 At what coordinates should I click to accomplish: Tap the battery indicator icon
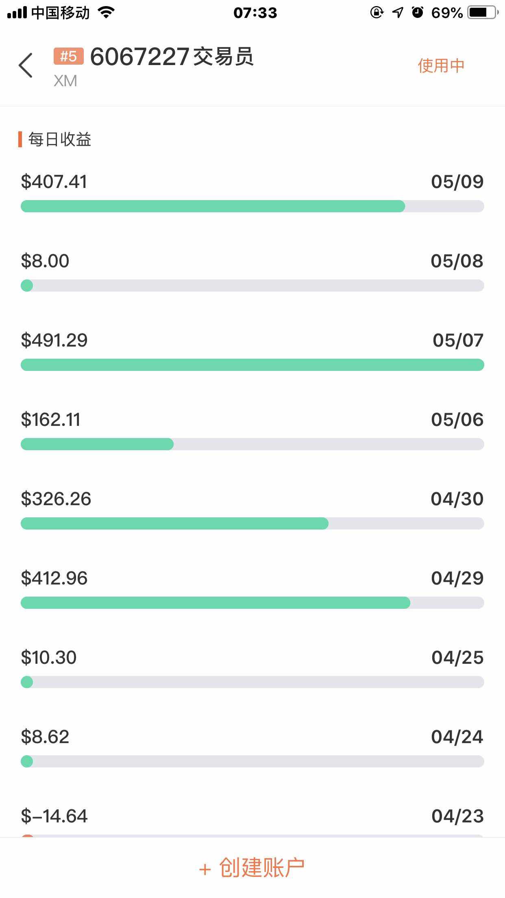483,13
